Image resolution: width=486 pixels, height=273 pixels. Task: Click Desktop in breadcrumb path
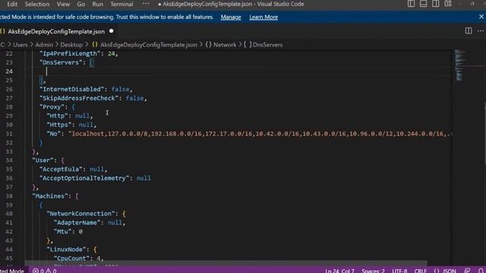click(71, 45)
